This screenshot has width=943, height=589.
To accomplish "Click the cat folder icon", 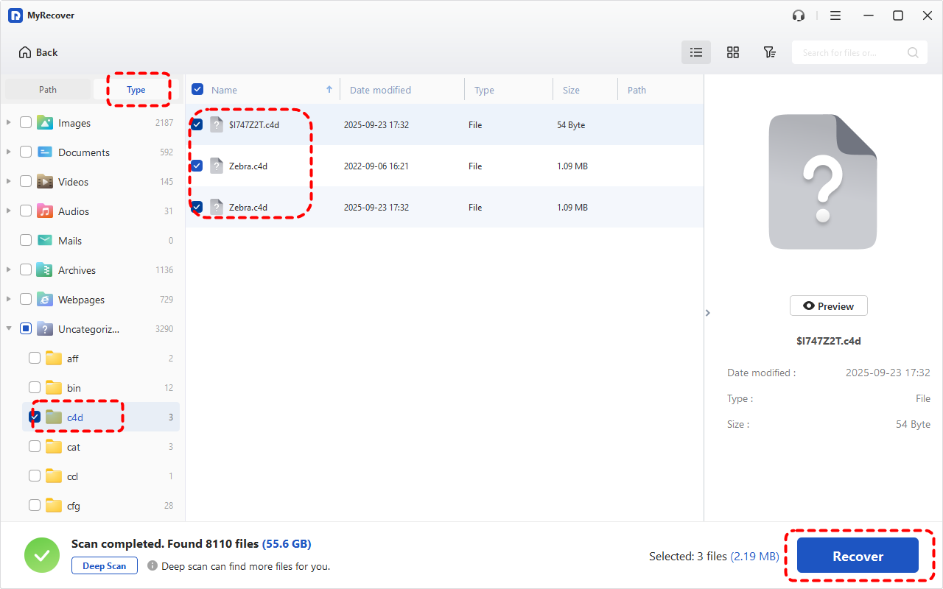I will pos(54,447).
